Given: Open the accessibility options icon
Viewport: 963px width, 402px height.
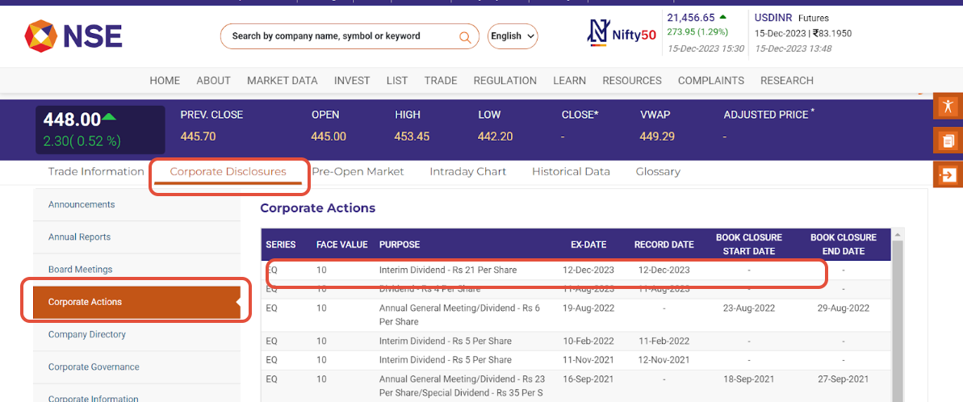Looking at the screenshot, I should click(x=948, y=107).
